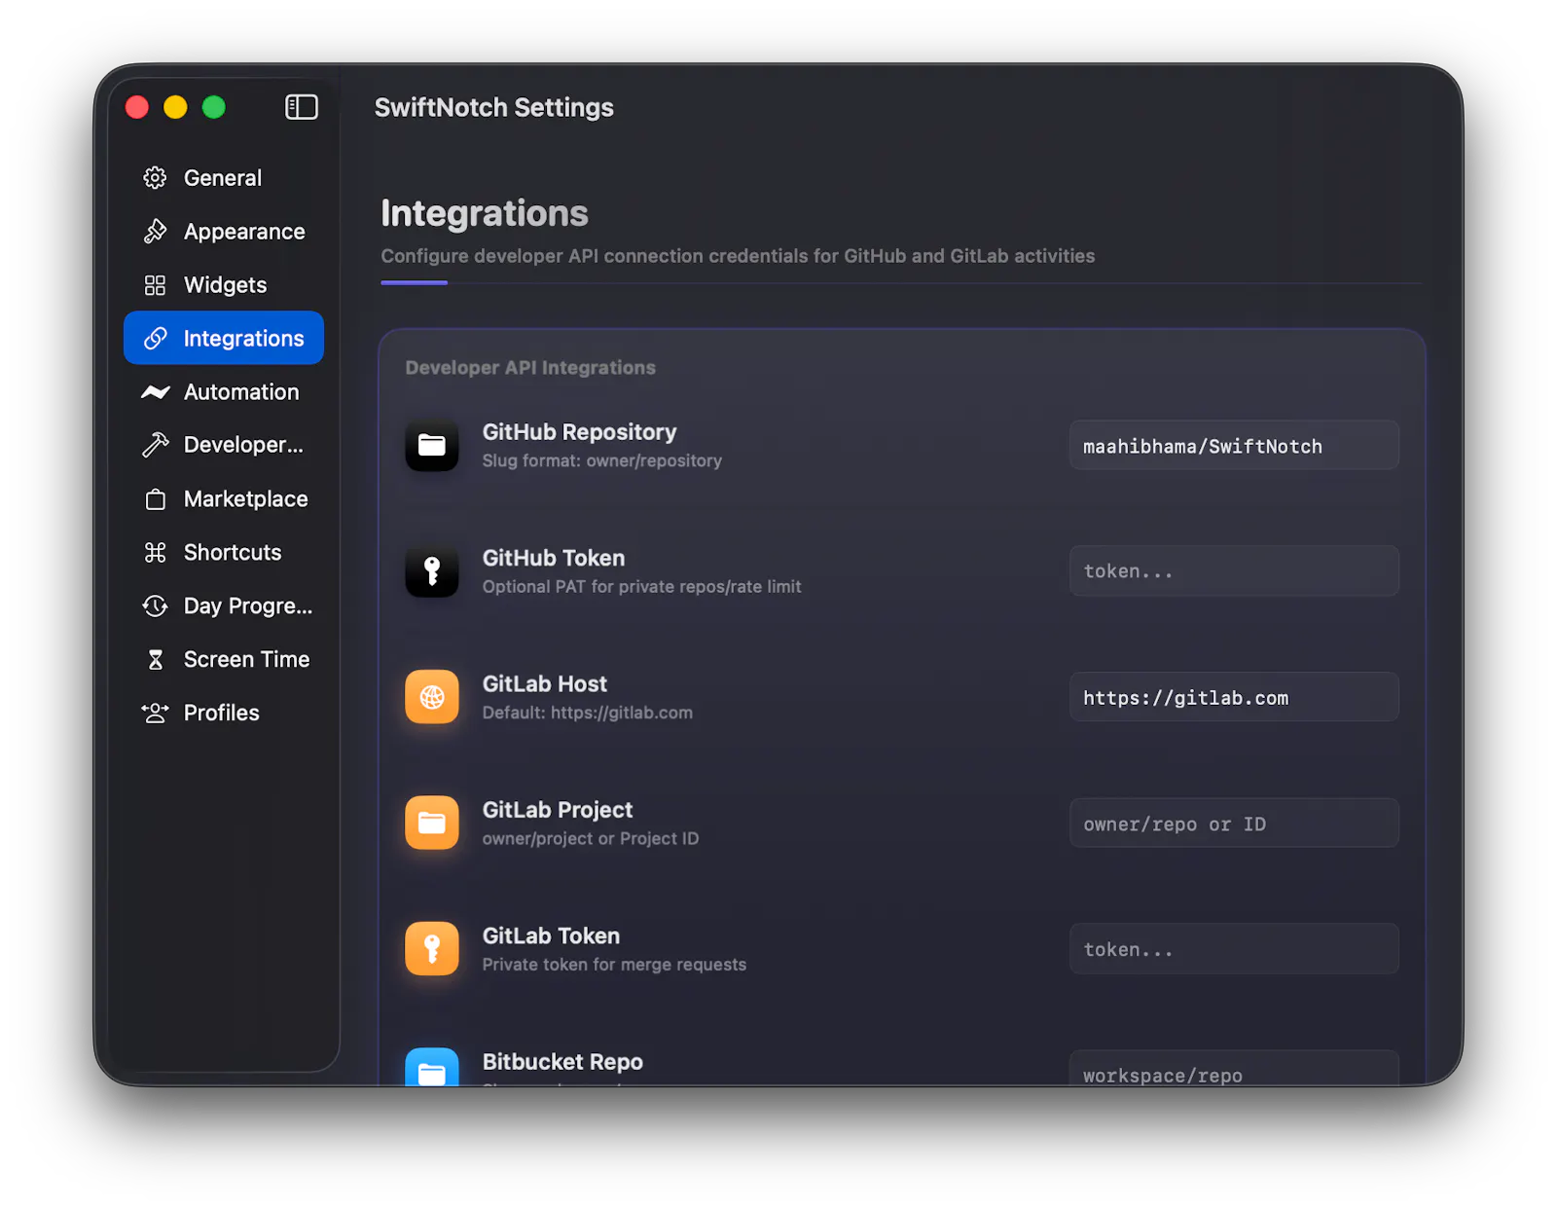Open the Developer sidebar item label
The image size is (1557, 1210).
click(x=243, y=445)
